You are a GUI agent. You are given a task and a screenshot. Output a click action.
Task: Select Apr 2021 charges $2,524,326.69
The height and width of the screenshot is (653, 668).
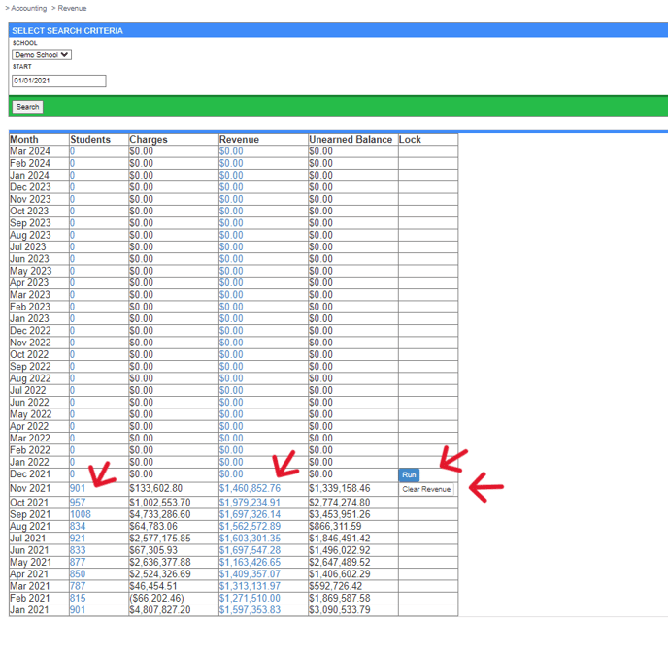click(x=160, y=574)
